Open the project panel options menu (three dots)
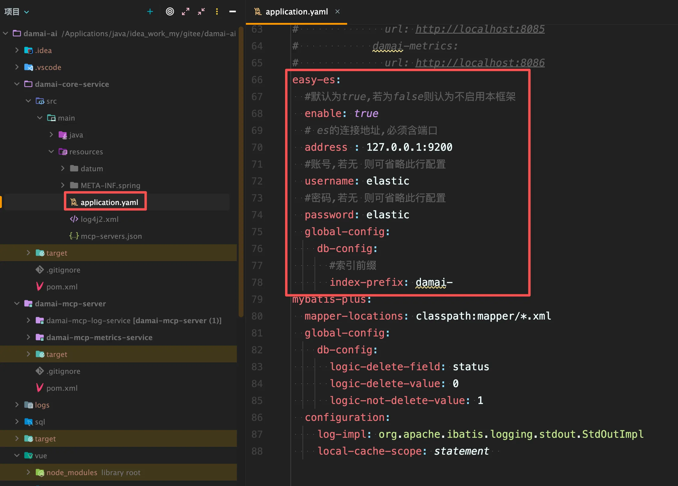The image size is (678, 486). tap(217, 12)
